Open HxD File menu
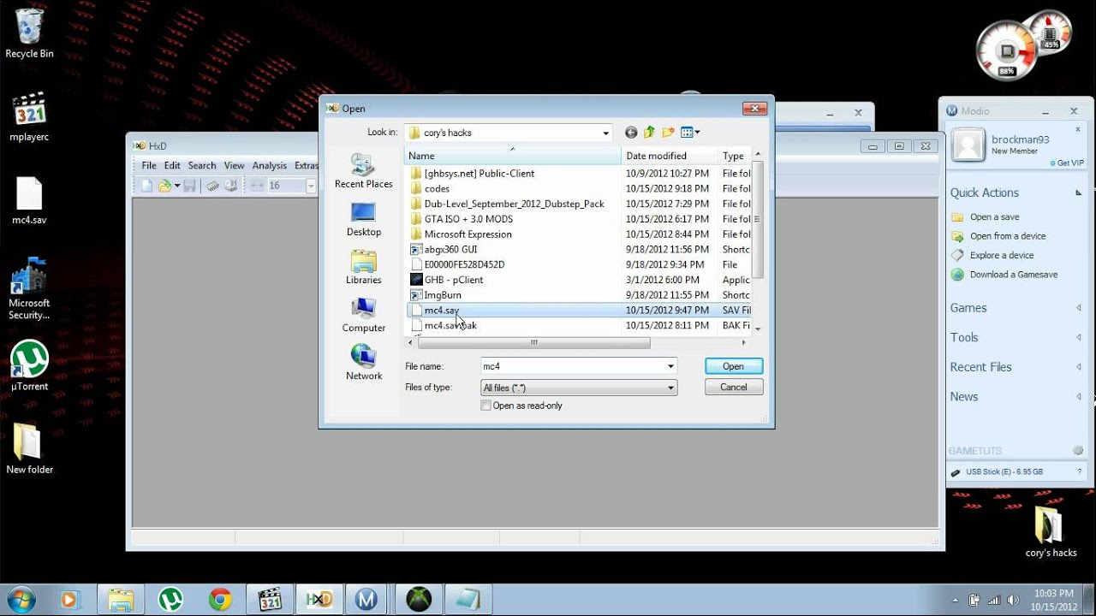The height and width of the screenshot is (616, 1096). click(x=149, y=166)
